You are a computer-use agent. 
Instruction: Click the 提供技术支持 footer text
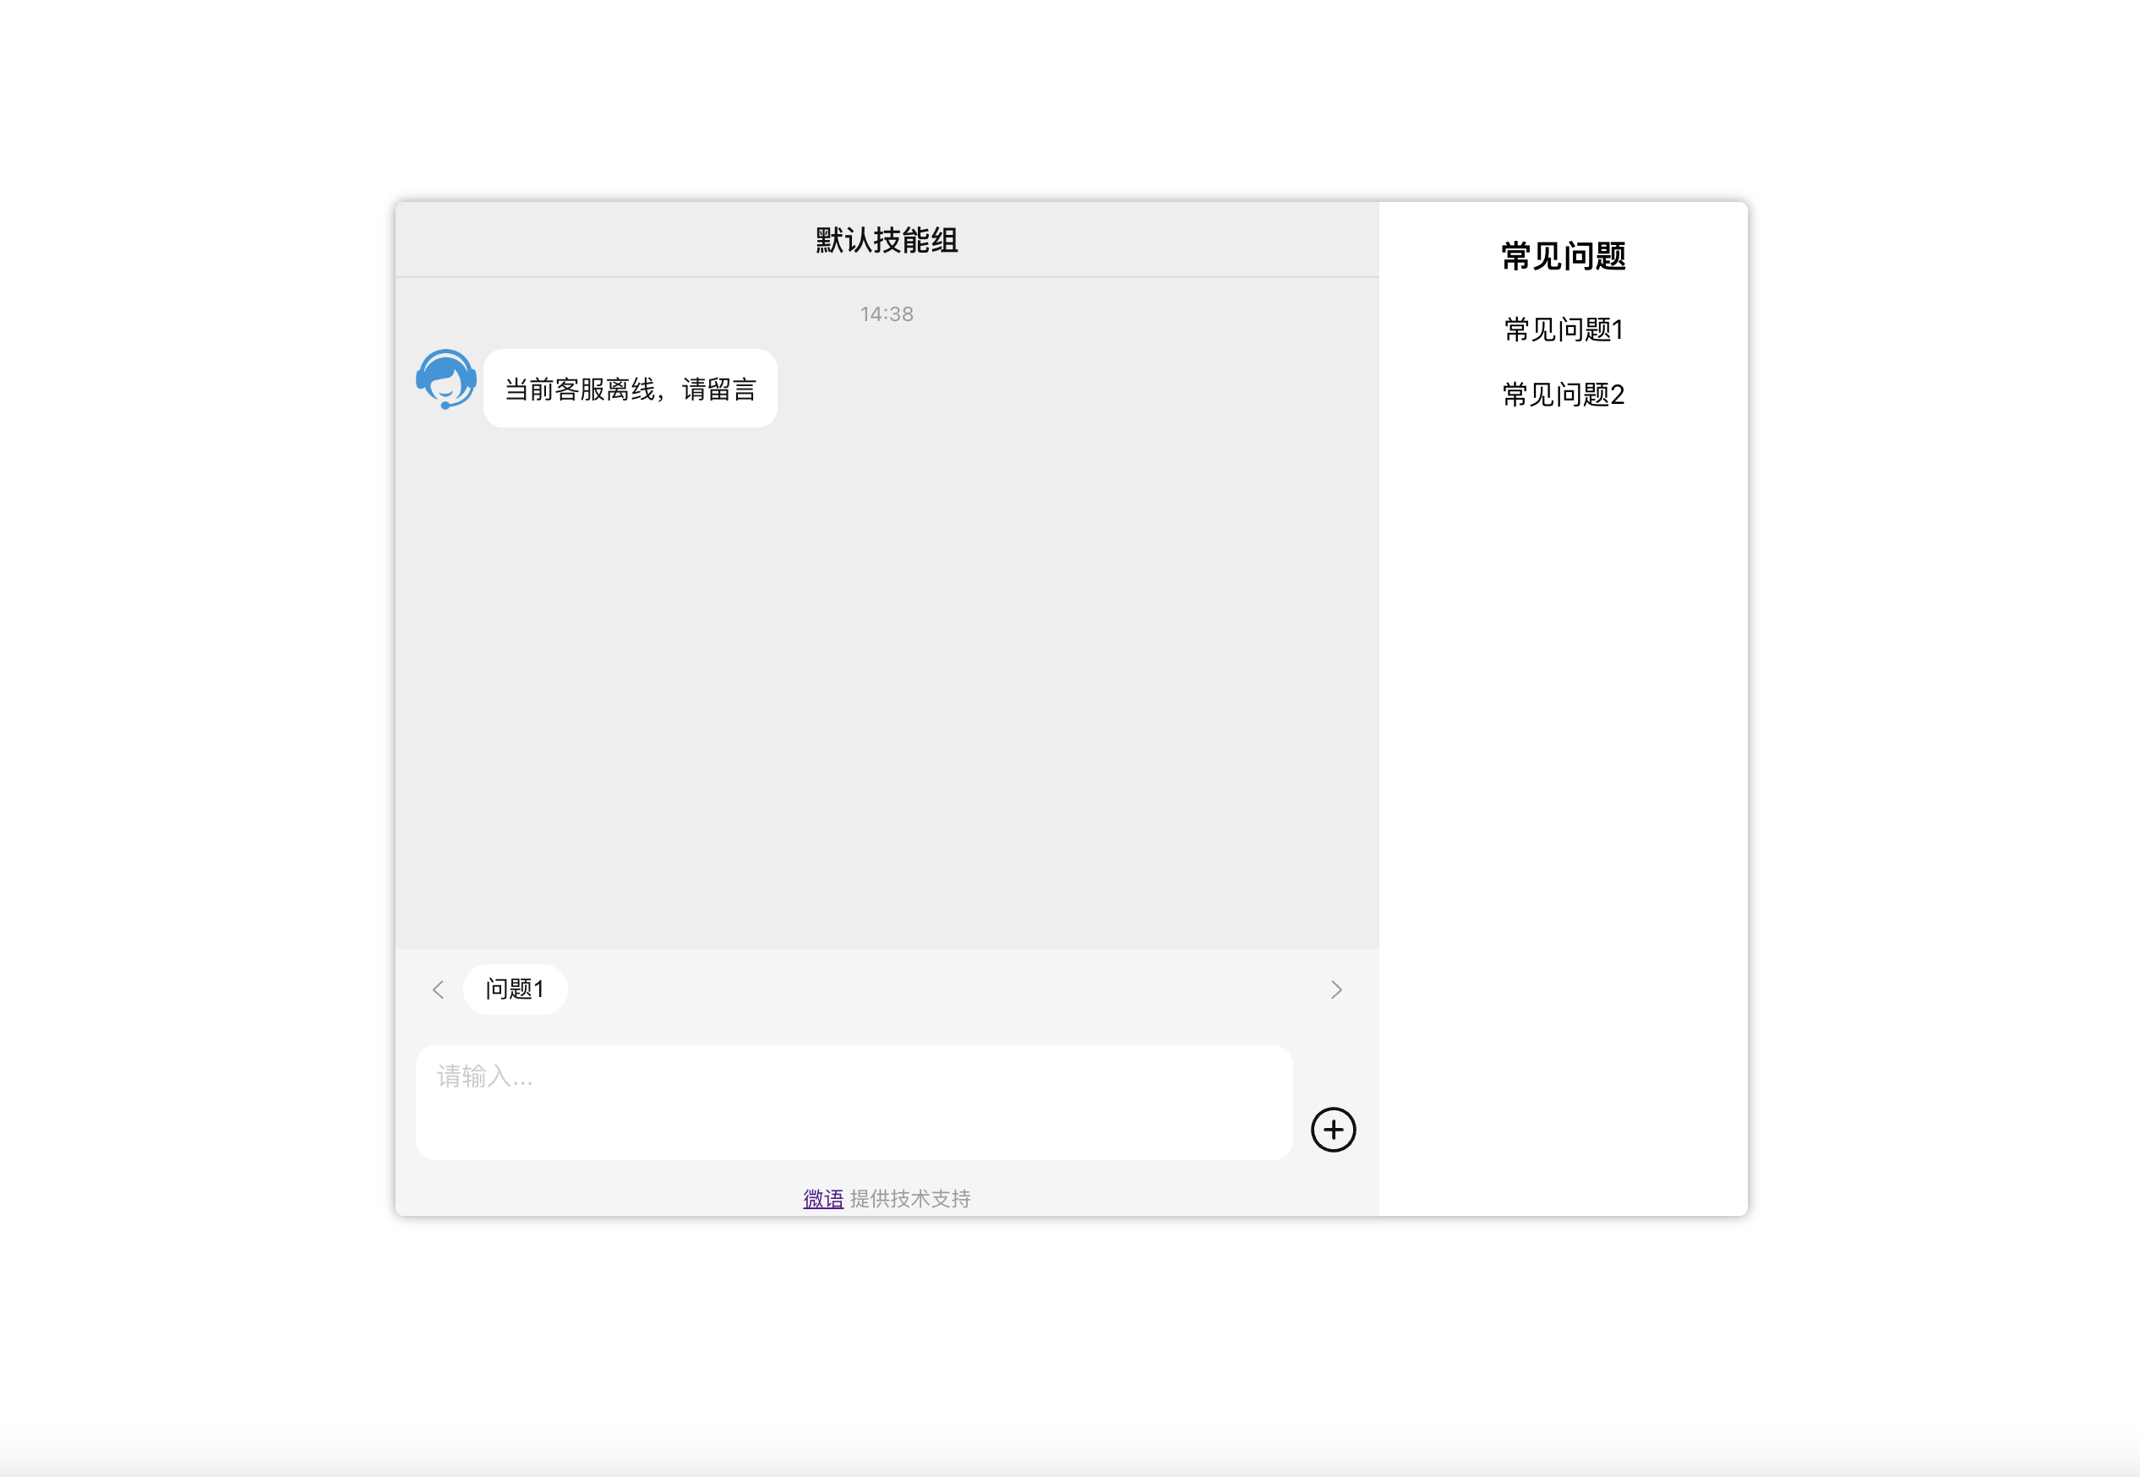(910, 1199)
